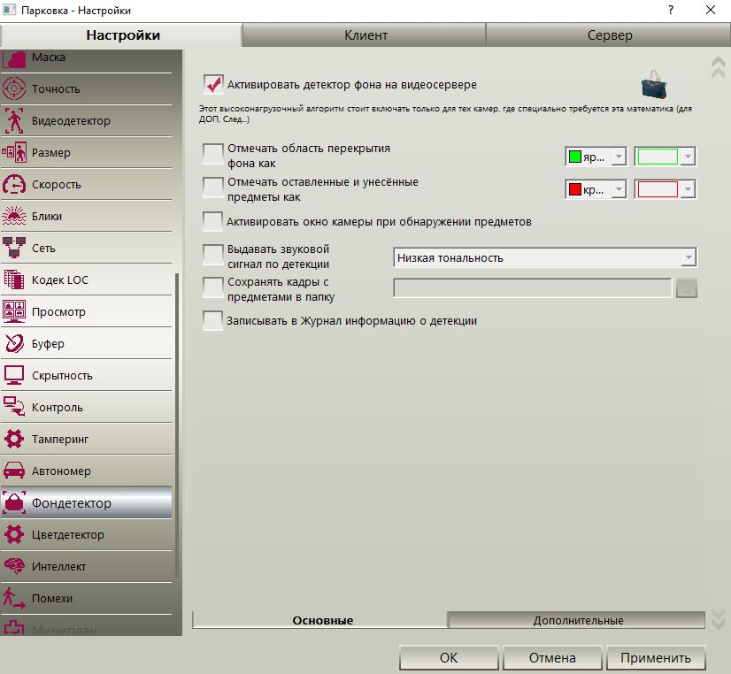Open the Скорость speedometer icon
The height and width of the screenshot is (674, 731).
[14, 185]
